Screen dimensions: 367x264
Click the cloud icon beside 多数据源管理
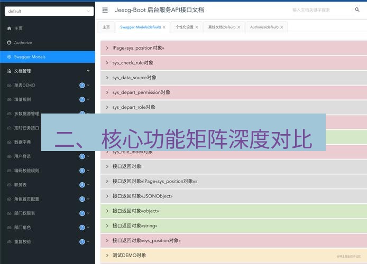click(9, 114)
